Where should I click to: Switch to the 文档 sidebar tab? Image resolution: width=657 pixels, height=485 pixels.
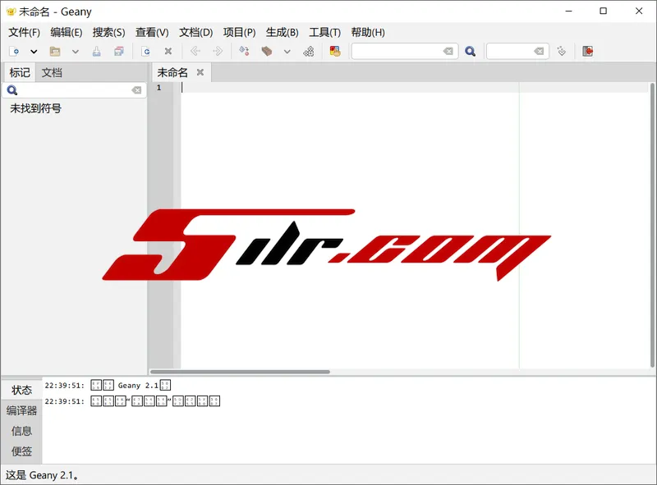tap(52, 72)
